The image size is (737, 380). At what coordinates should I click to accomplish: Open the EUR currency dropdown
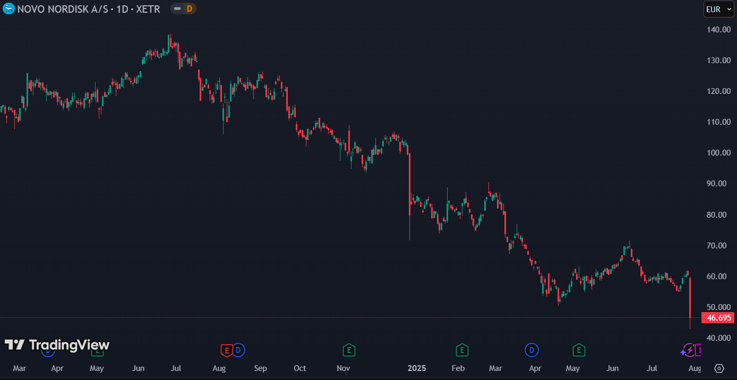click(719, 9)
